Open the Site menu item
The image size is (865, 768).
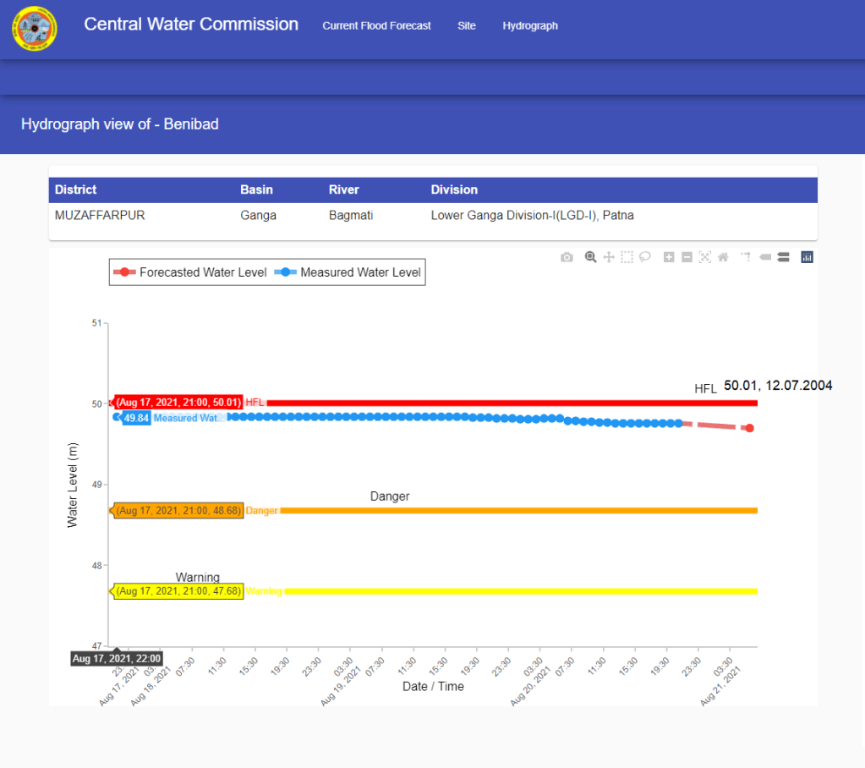point(467,26)
